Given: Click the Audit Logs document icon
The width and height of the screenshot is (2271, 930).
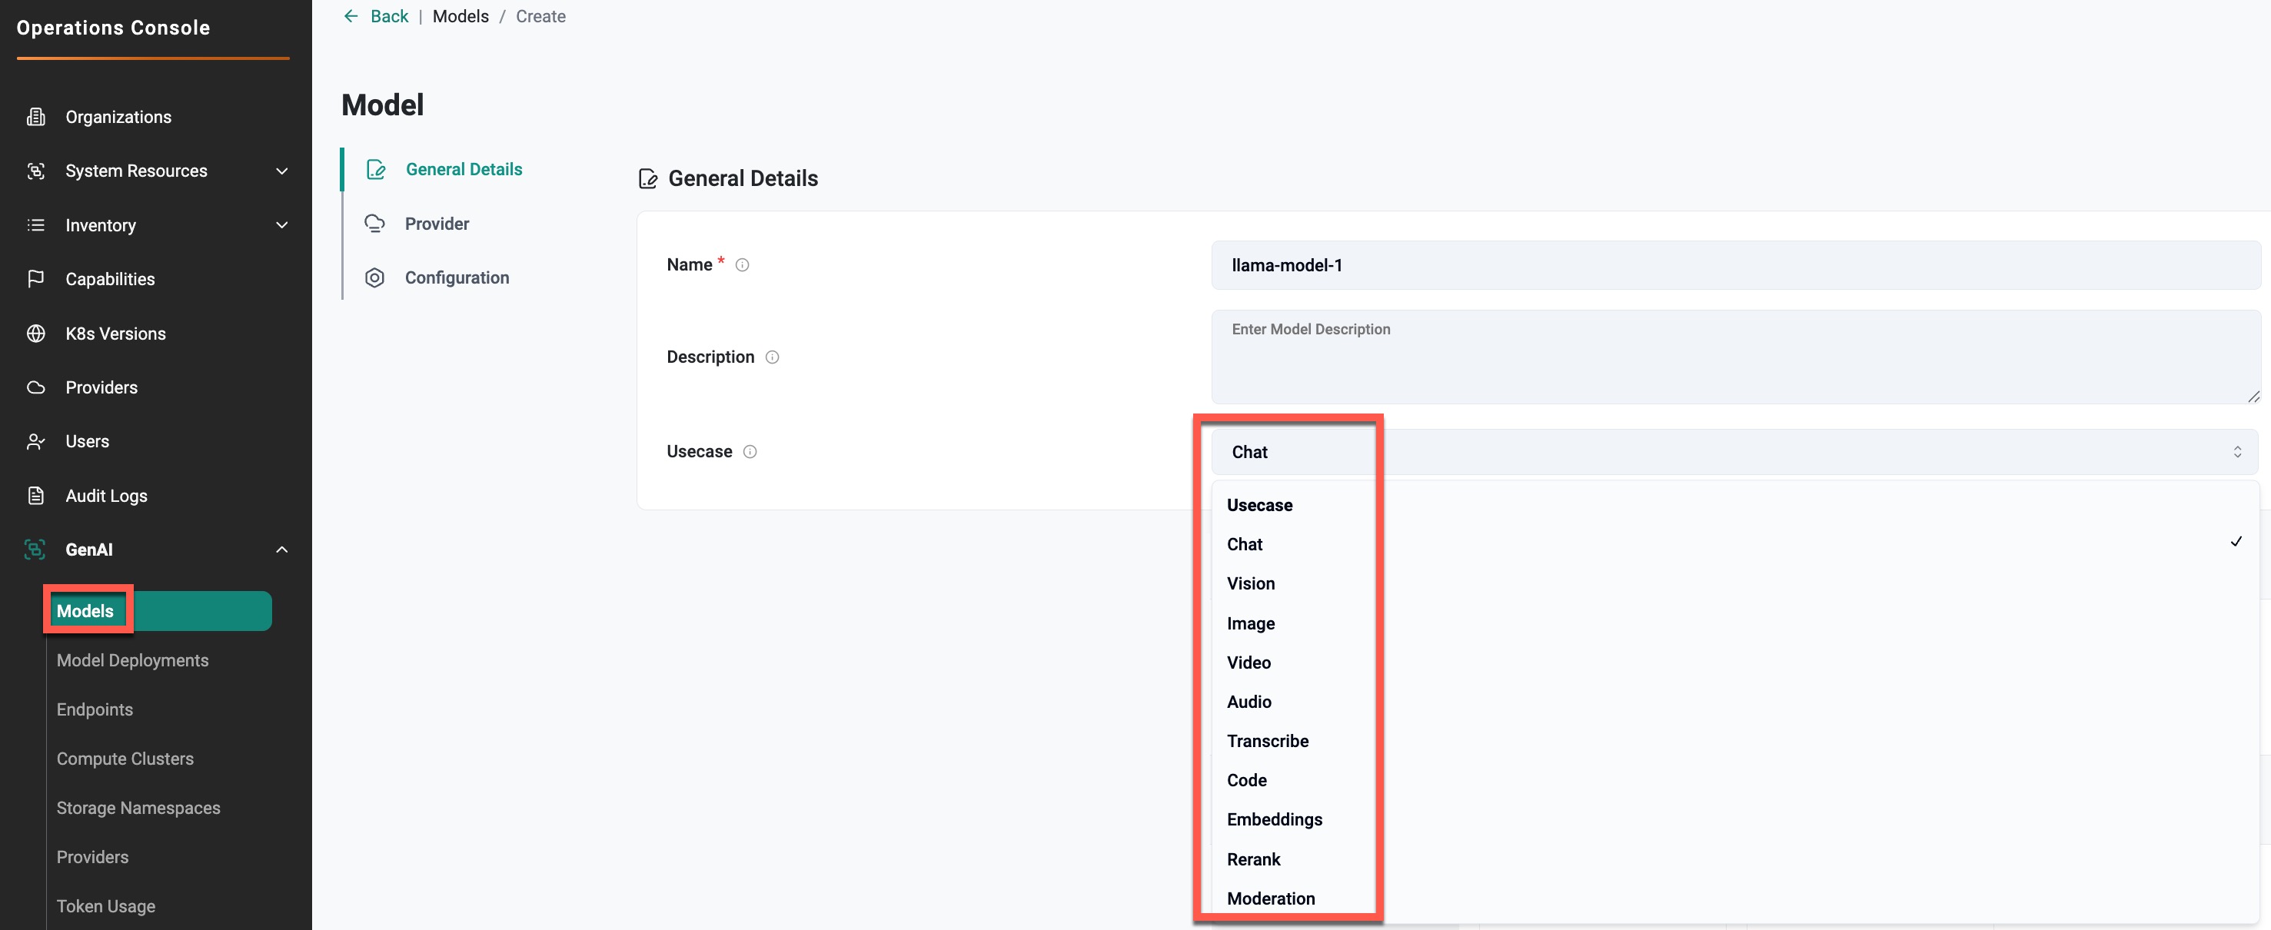Looking at the screenshot, I should pos(35,496).
